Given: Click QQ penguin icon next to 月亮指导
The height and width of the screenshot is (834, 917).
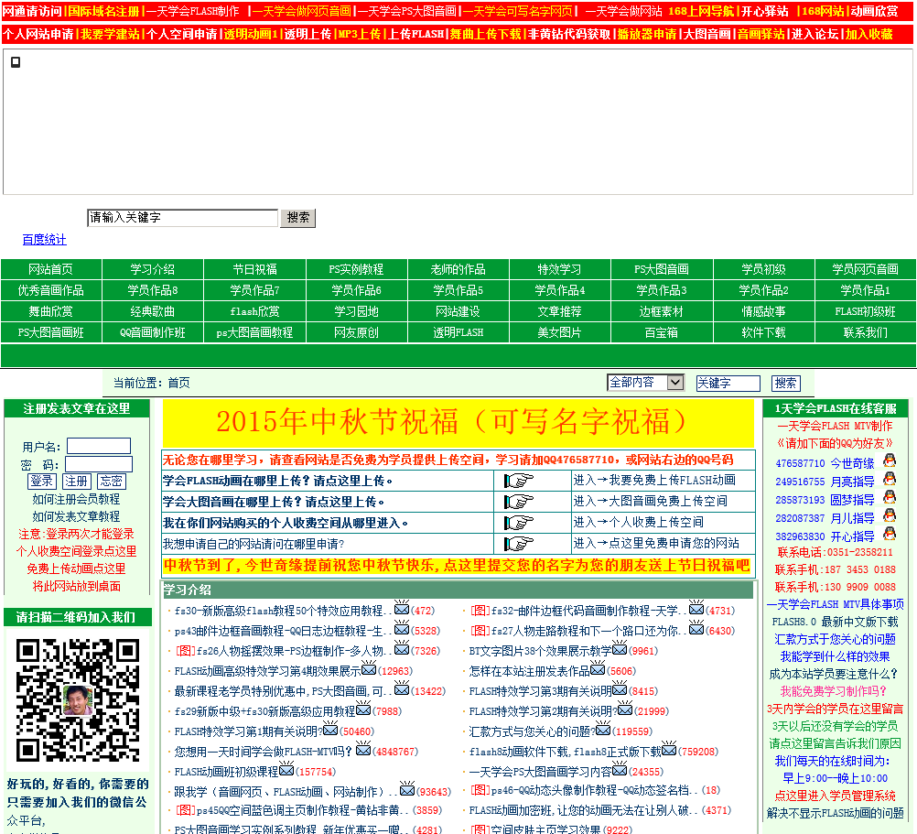Looking at the screenshot, I should 890,479.
